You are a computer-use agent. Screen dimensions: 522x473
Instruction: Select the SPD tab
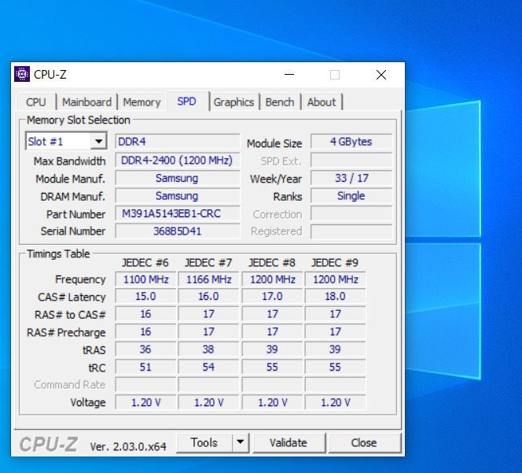pos(187,102)
